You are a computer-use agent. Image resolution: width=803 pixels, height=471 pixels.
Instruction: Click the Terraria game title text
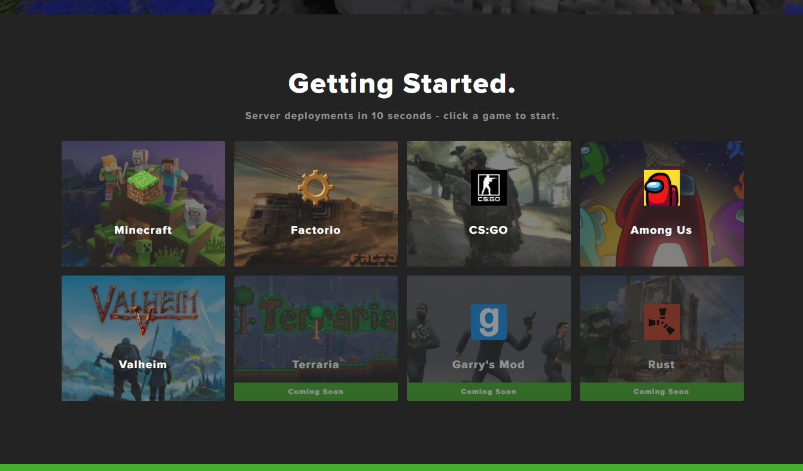[315, 365]
